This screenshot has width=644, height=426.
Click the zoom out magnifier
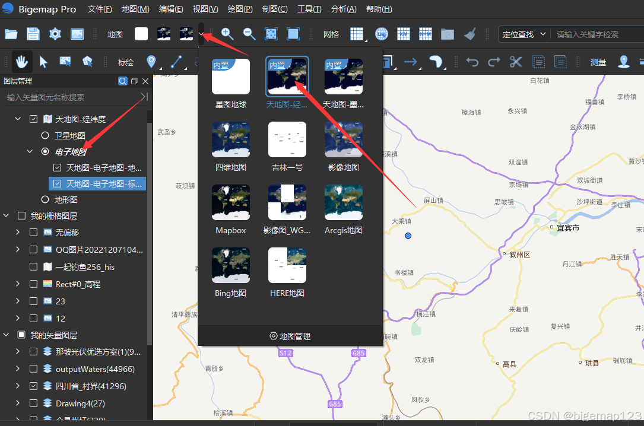[x=249, y=34]
